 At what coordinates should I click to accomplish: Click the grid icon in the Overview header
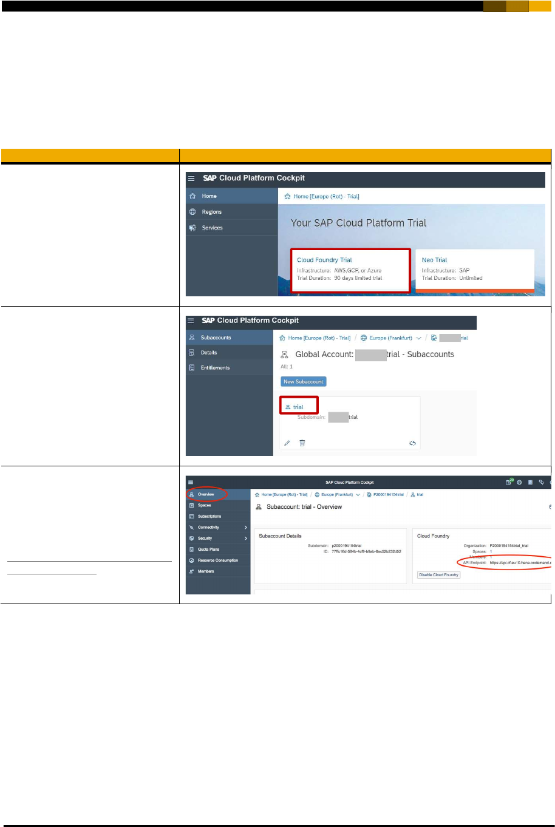click(x=530, y=482)
